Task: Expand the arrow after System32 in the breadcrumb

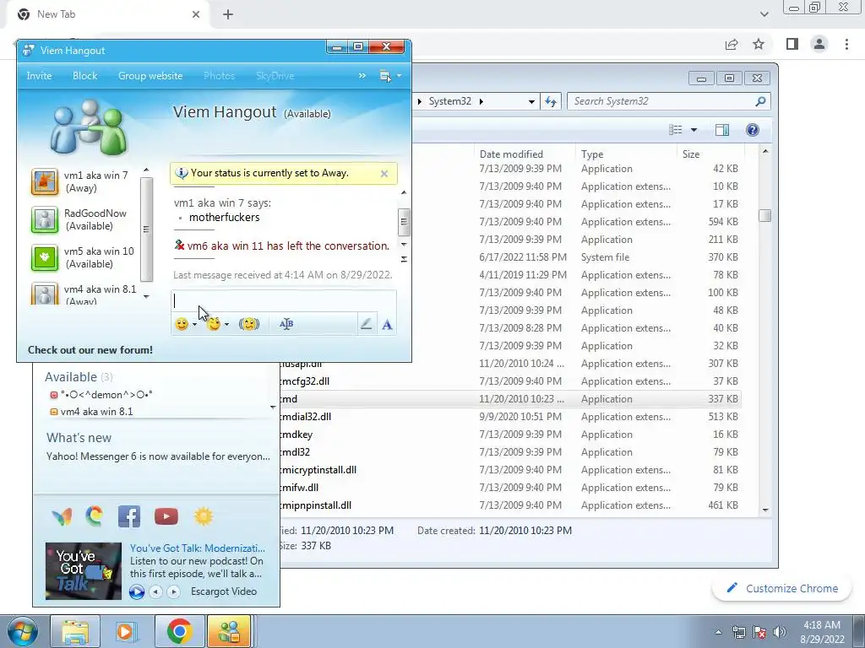Action: 481,101
